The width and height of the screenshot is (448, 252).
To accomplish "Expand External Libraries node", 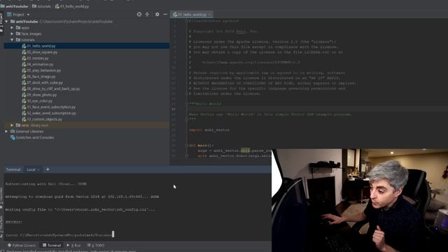I will click(x=6, y=132).
